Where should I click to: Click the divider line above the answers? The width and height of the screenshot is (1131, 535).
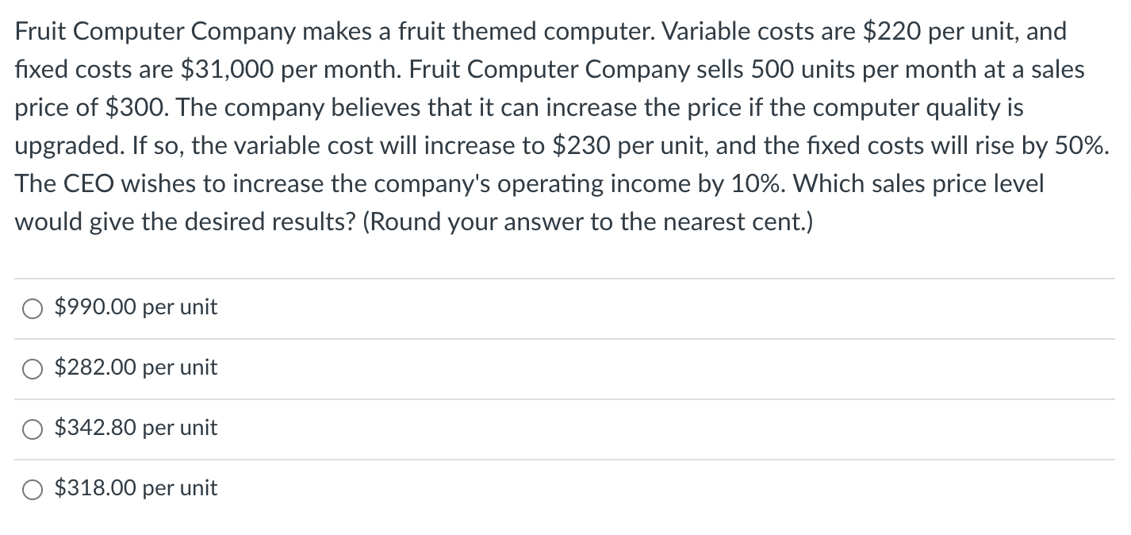(555, 276)
